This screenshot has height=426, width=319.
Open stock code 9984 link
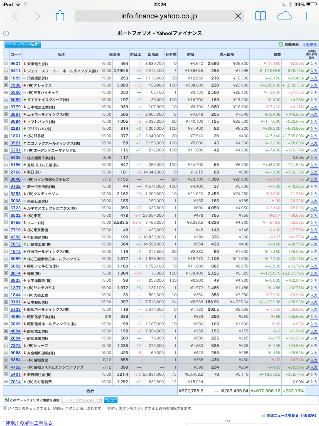coord(15,121)
